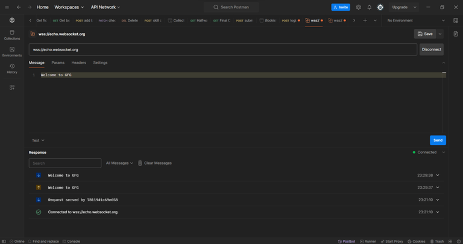
Task: Open Runner from the status bar
Action: coord(368,242)
